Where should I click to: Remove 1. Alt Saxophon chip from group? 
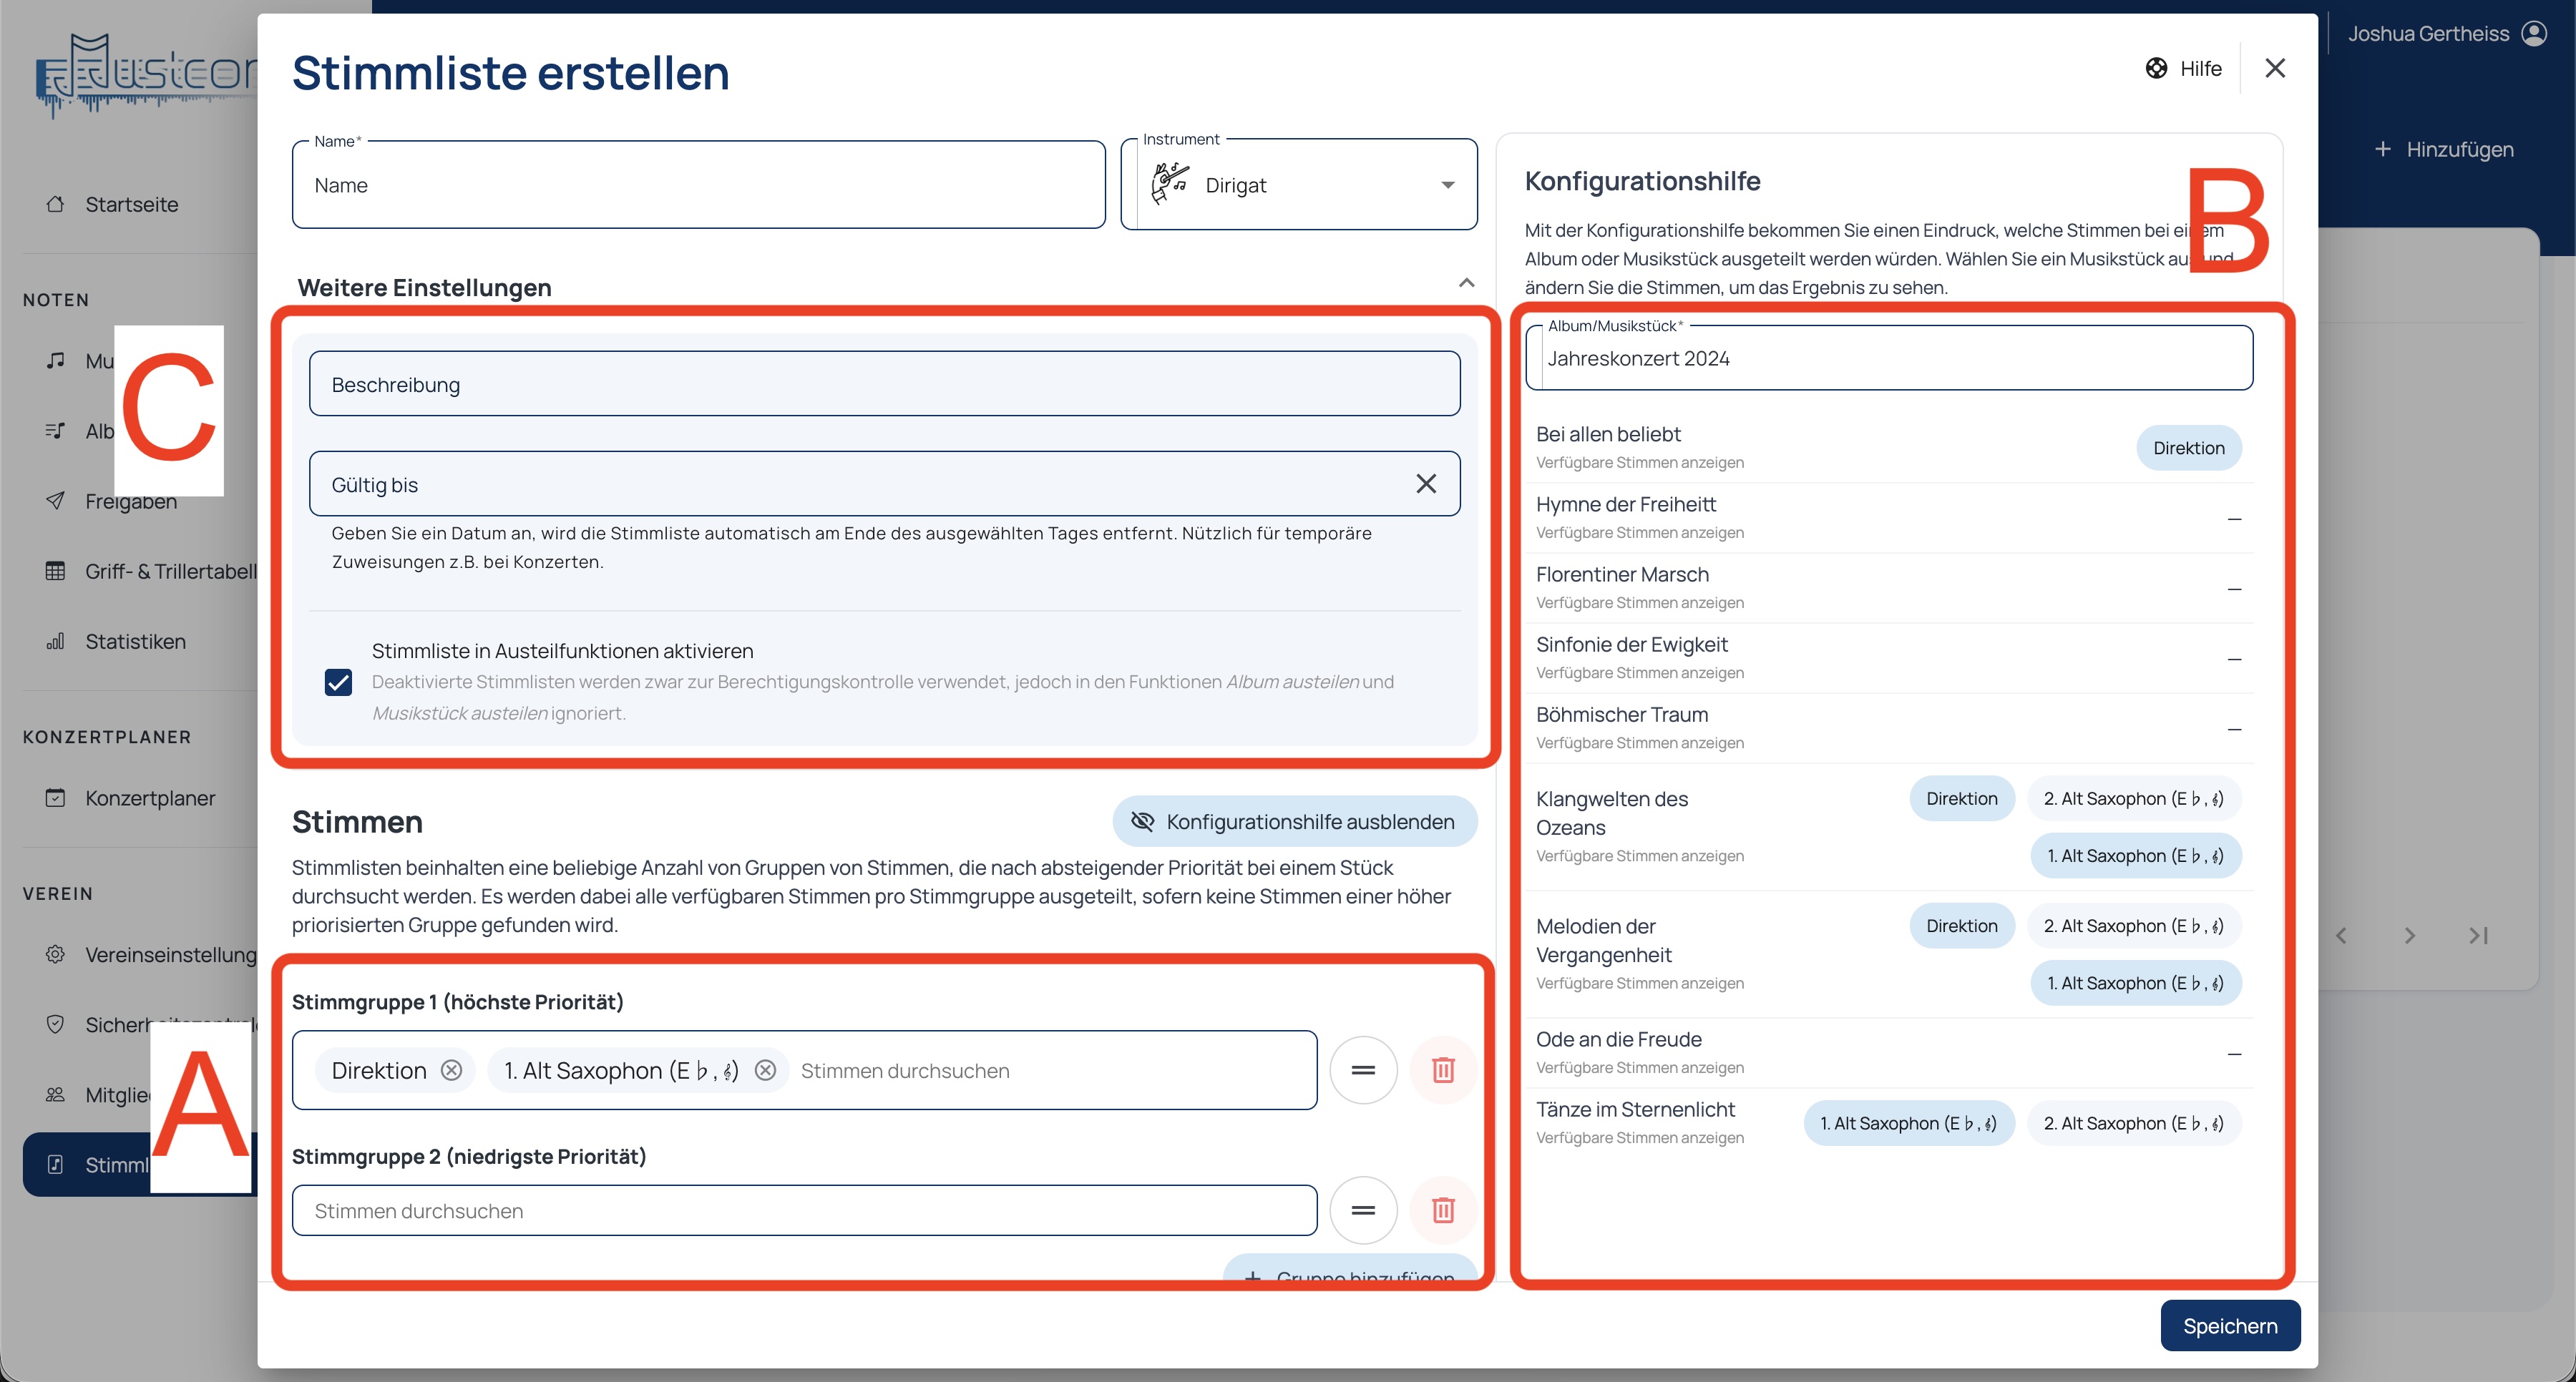click(765, 1070)
